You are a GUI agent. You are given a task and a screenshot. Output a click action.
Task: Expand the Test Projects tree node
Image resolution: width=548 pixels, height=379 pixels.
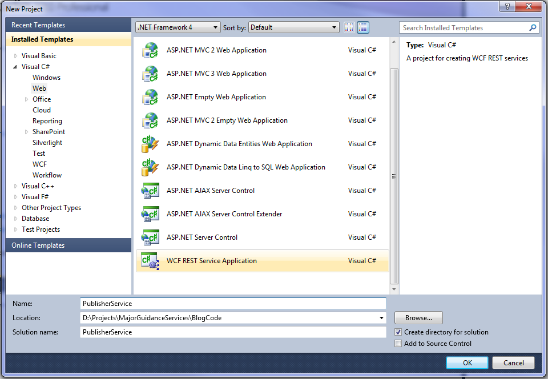tap(16, 229)
